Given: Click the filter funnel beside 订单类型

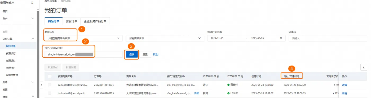Looking at the screenshot, I should pos(218,76).
